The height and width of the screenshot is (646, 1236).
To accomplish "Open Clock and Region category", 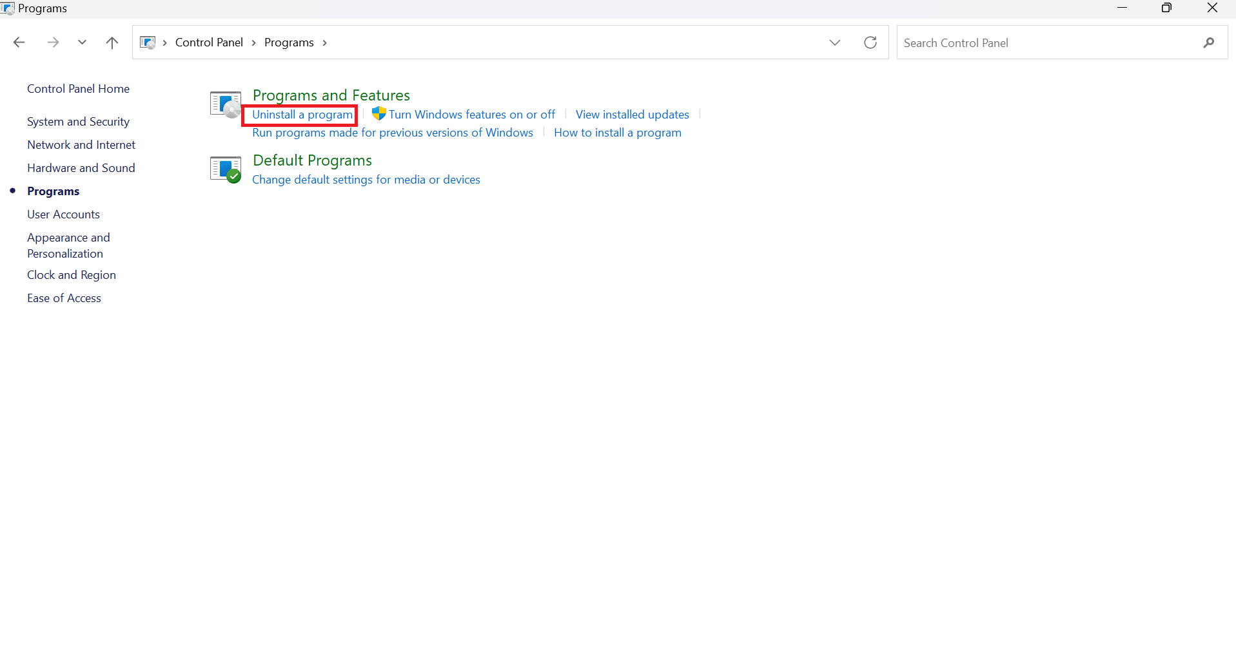I will (72, 275).
